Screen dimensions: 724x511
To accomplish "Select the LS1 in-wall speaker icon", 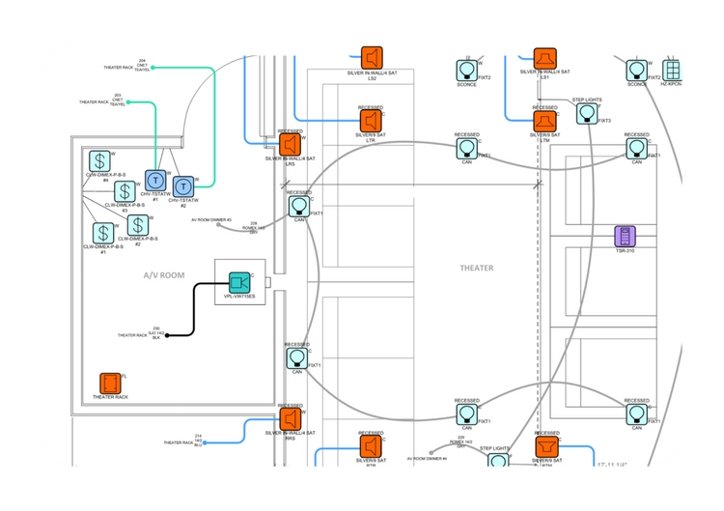I will (545, 59).
